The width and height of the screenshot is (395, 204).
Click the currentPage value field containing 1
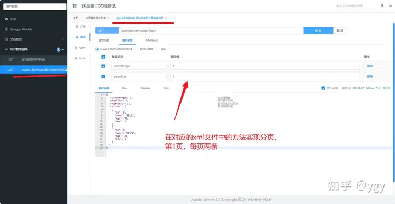pos(265,66)
